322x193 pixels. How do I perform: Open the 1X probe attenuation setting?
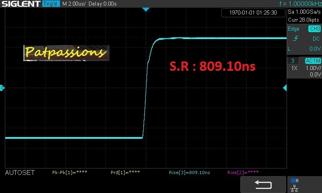point(294,68)
